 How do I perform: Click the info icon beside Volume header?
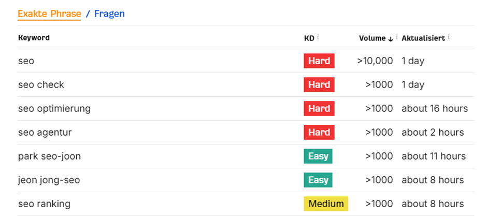(397, 37)
